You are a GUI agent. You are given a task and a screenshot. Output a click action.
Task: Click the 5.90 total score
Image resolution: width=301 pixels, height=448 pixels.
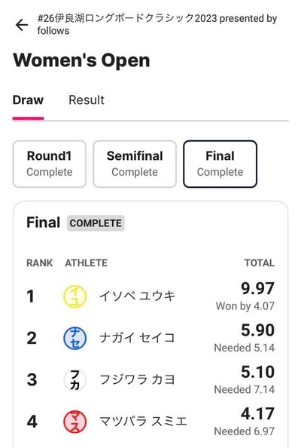(257, 330)
